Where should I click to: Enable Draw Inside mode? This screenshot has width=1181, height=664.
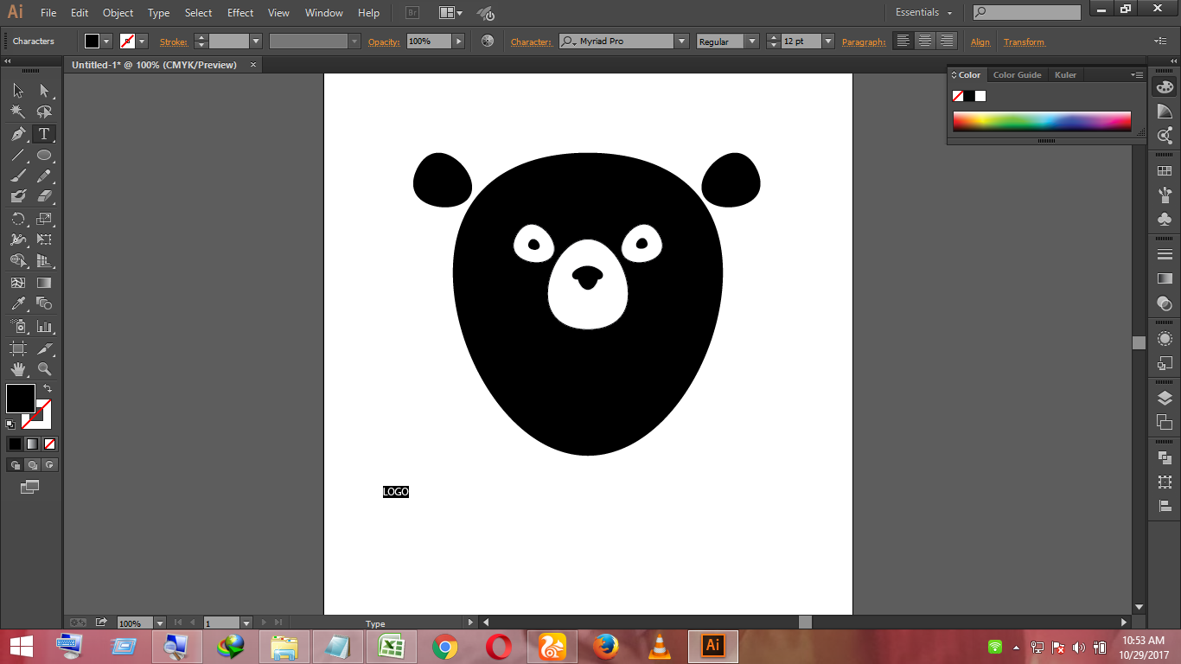(50, 465)
